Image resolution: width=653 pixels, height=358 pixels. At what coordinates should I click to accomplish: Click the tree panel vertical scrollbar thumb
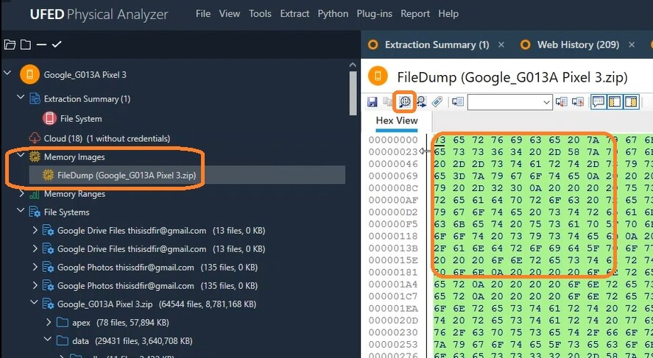[x=353, y=93]
